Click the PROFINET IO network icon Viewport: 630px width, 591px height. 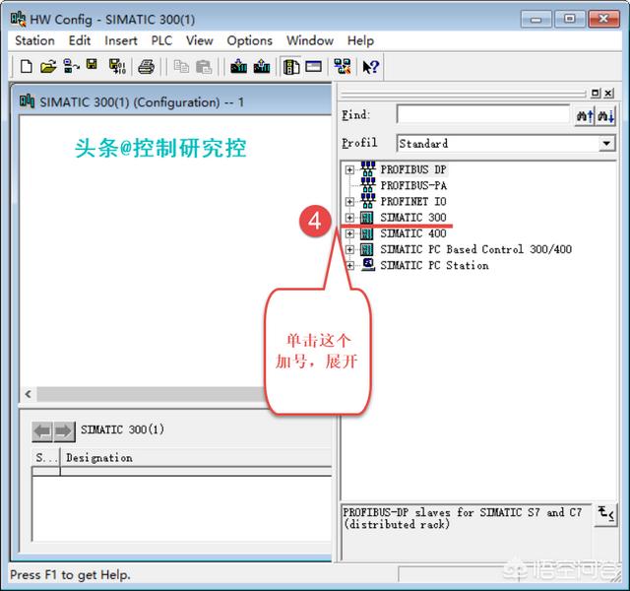pos(367,201)
